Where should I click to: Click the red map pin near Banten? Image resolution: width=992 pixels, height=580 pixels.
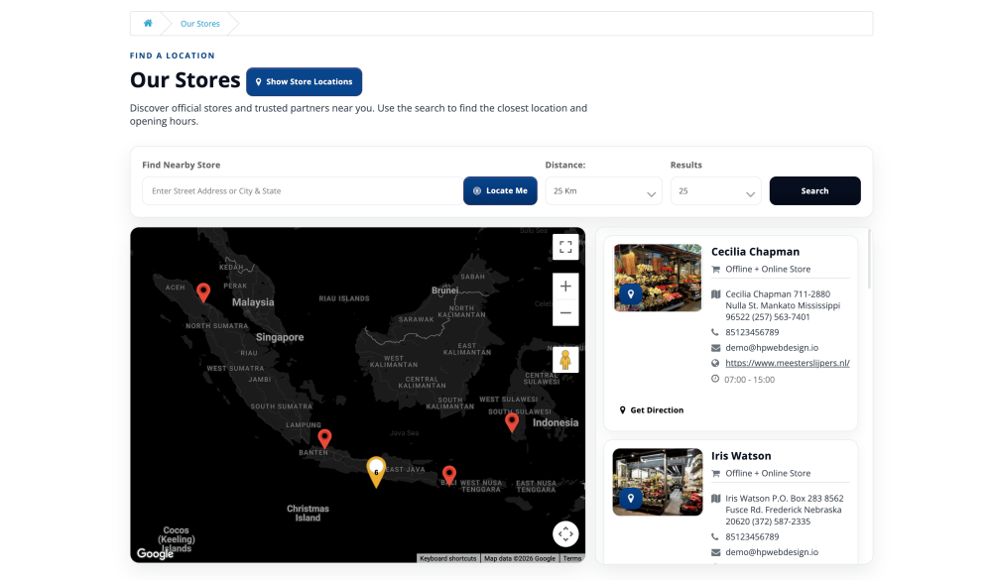point(324,437)
